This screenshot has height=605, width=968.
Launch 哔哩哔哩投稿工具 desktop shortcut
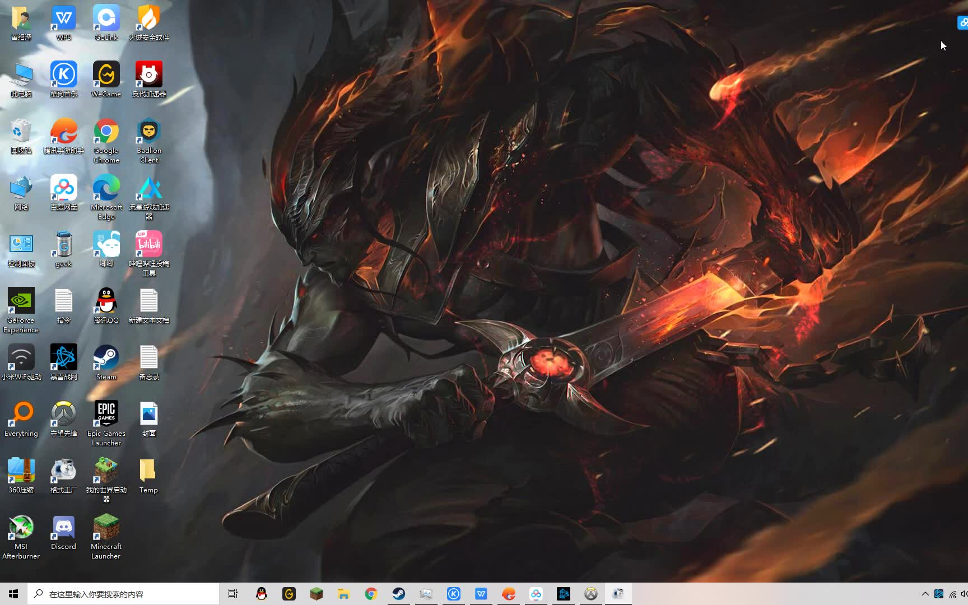point(148,254)
